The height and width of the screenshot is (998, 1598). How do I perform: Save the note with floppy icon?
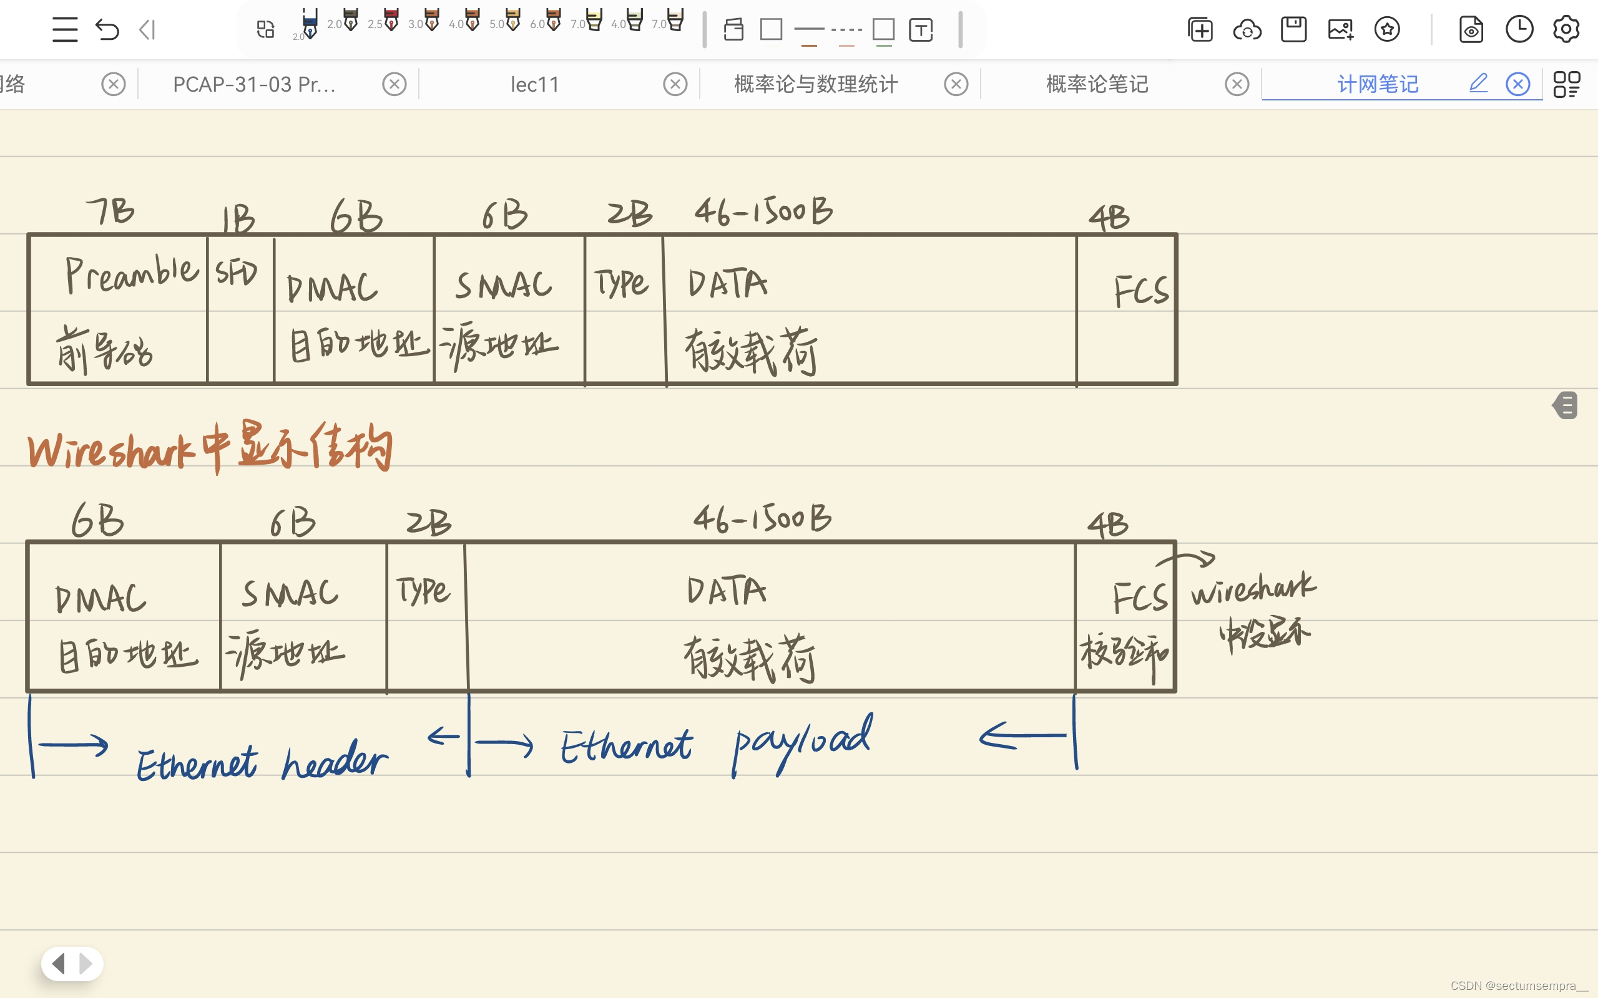point(1293,30)
